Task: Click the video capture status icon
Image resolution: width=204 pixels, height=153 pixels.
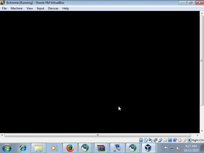Action: coord(175,140)
